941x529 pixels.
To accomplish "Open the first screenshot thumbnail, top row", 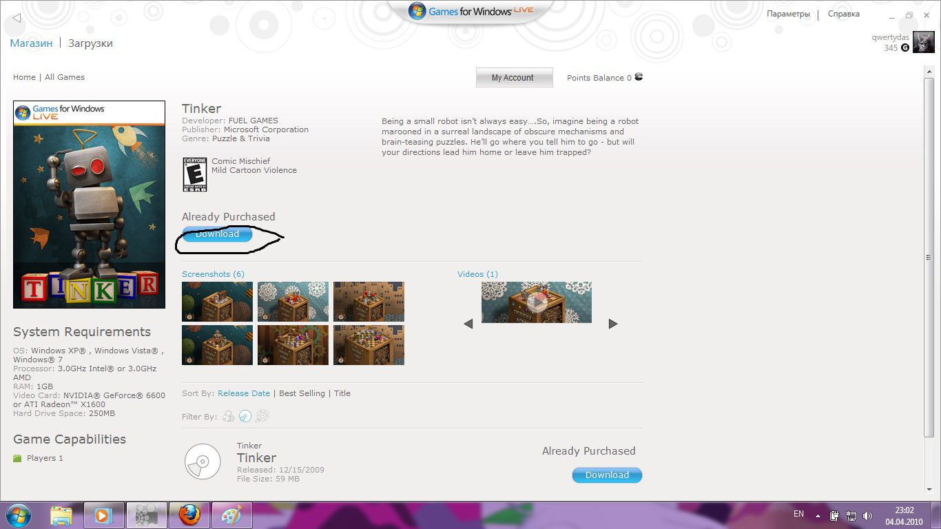I will pyautogui.click(x=217, y=302).
